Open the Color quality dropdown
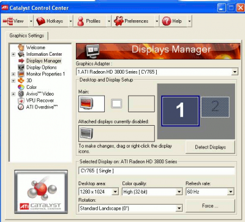The image size is (245, 222). 179,192
